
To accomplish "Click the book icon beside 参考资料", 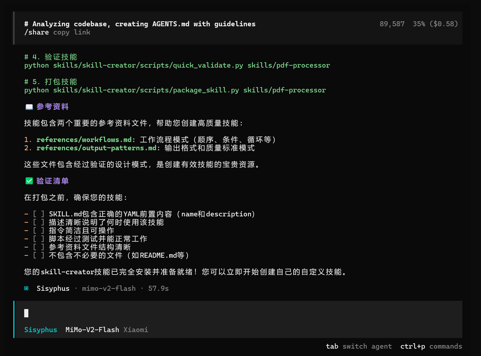I will coord(29,107).
